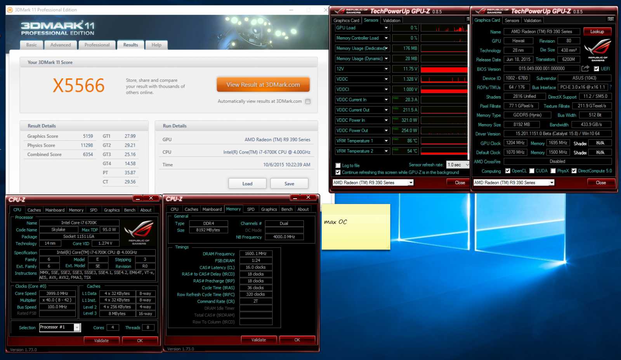The height and width of the screenshot is (360, 621).
Task: Click the max OC sticky note
Action: [x=356, y=227]
